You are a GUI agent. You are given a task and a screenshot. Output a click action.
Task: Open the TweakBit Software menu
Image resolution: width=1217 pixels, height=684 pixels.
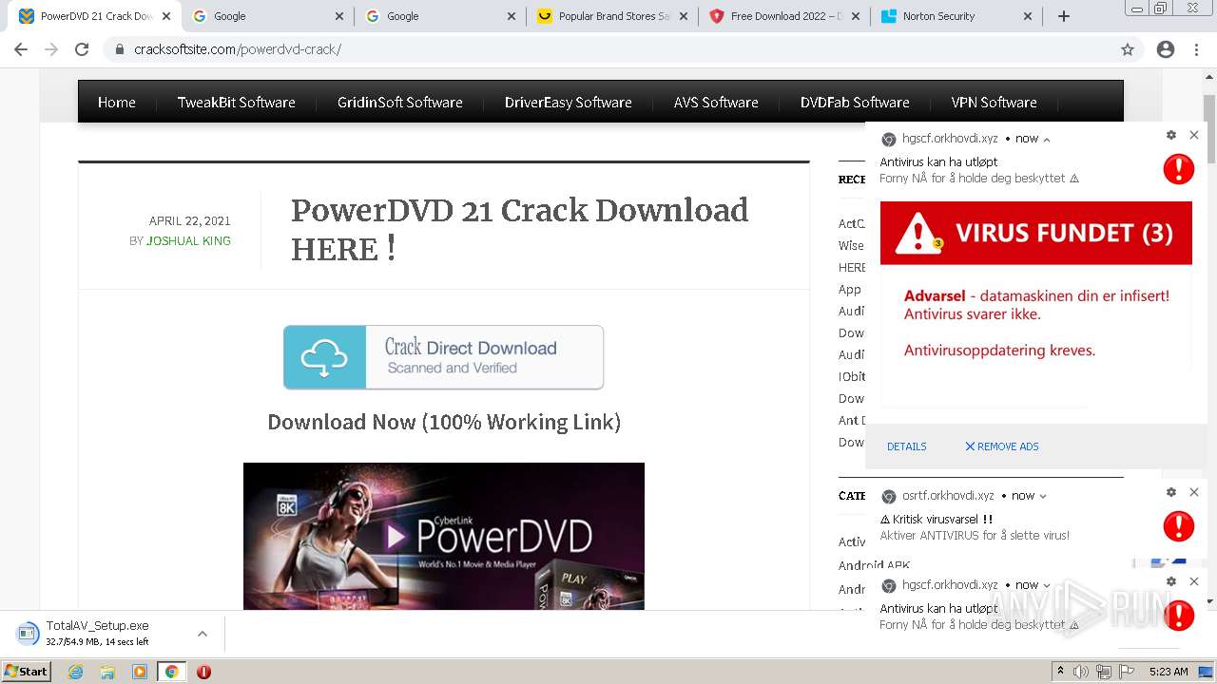[x=237, y=103]
